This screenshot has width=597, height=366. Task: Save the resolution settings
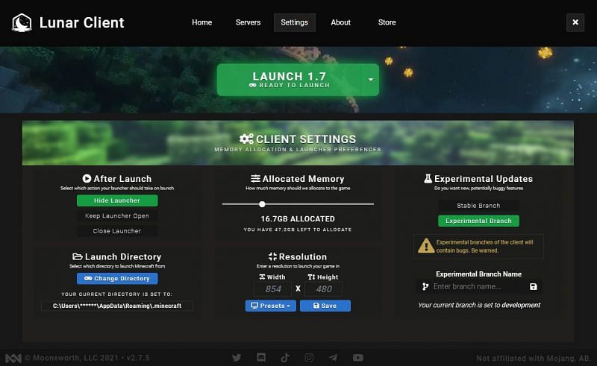tap(325, 306)
